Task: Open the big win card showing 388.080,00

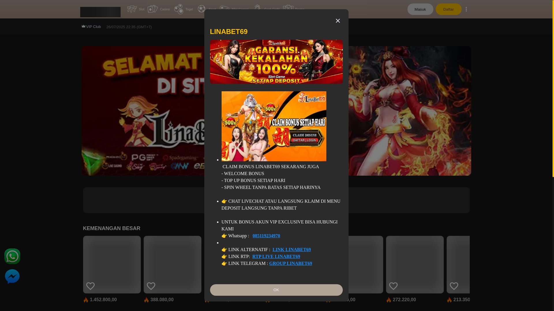Action: point(173,265)
